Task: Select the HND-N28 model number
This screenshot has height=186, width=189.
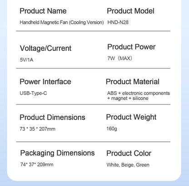Action: click(118, 22)
